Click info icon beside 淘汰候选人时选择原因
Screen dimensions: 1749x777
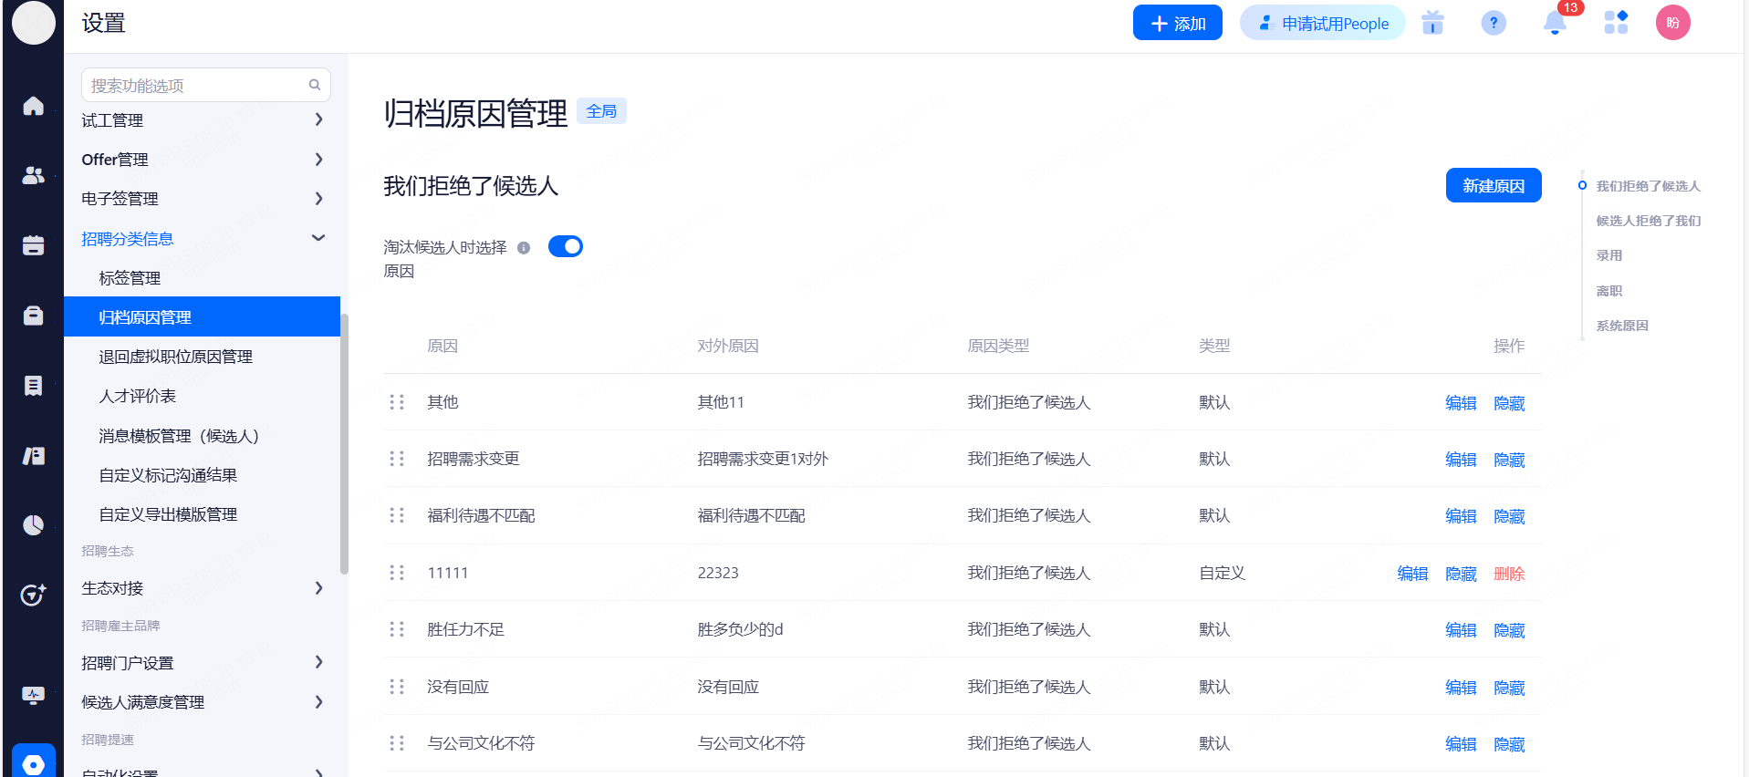coord(524,248)
